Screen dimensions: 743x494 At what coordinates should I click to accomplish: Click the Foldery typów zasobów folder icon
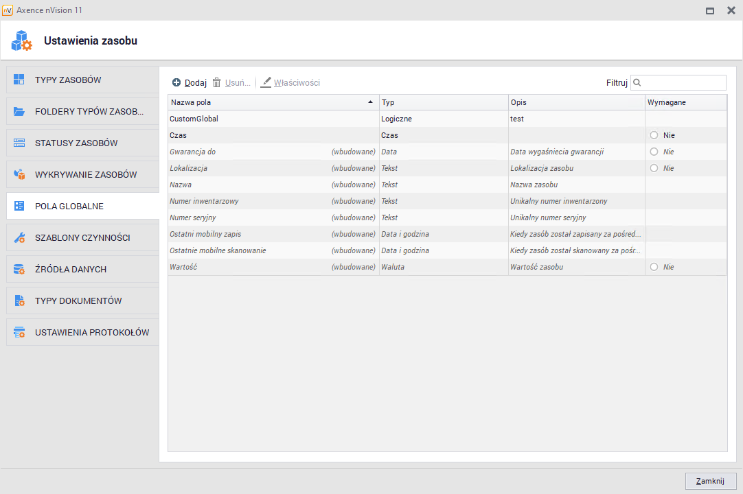19,111
